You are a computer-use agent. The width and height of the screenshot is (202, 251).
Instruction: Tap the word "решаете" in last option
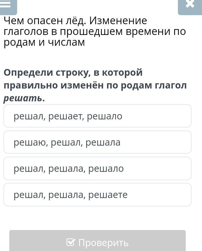[108, 195]
